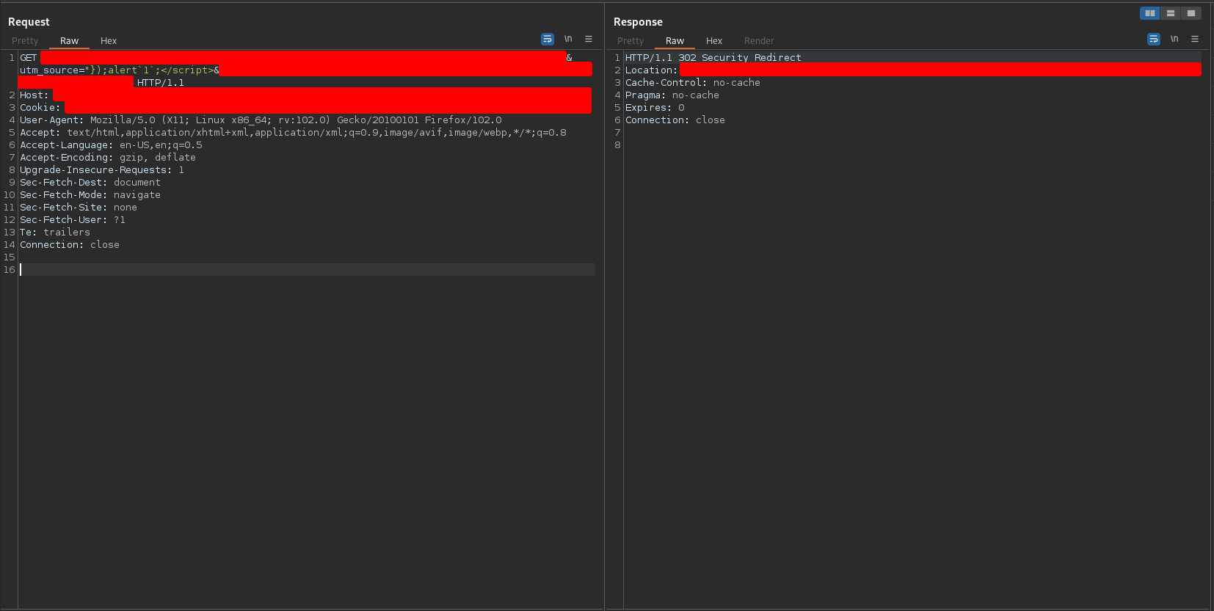Open the Request panel hamburger menu

click(589, 39)
